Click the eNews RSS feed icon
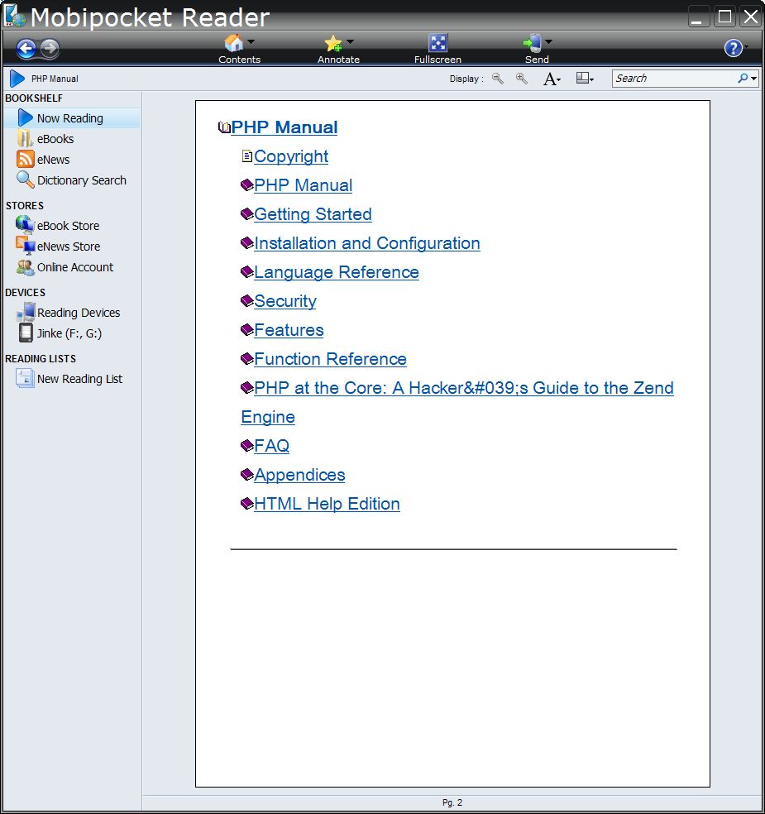 (25, 159)
